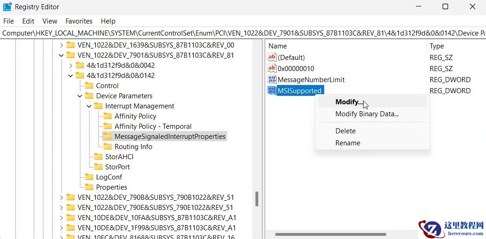Collapse the VEN_1022&DEV_7901 key
This screenshot has height=239, width=486.
point(61,56)
